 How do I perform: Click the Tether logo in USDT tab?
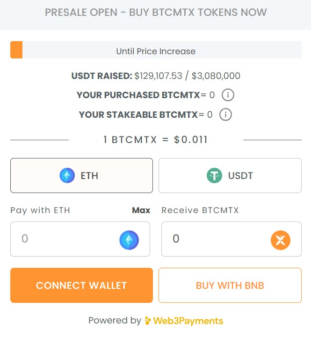(x=214, y=176)
